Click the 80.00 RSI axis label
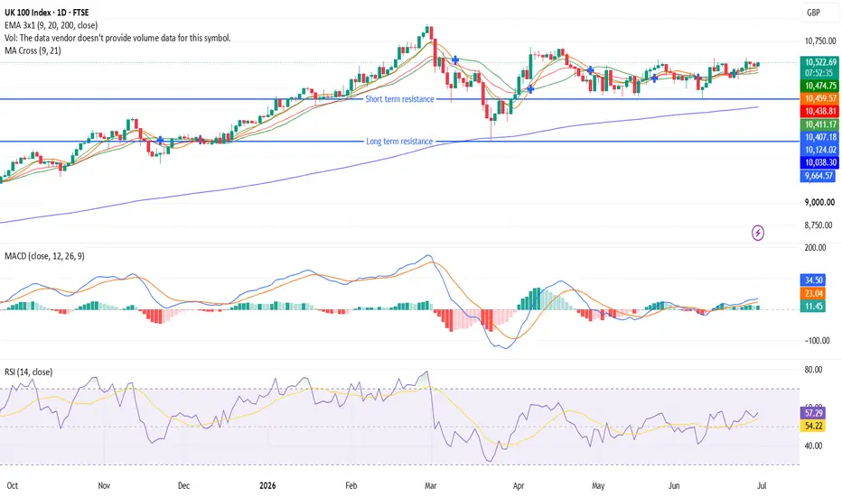Screen dimensions: 842x496 813,370
